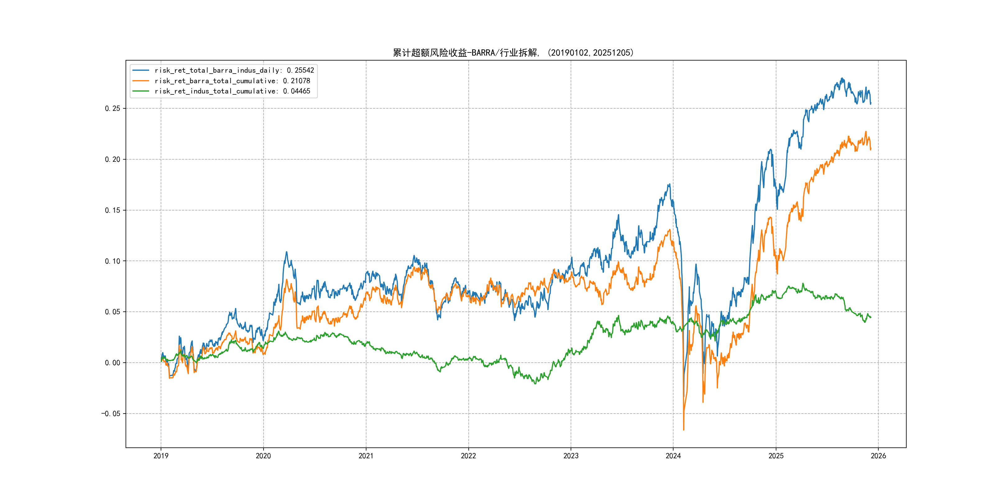The width and height of the screenshot is (1007, 503).
Task: Click the -0.05 y-axis tick label
Action: [x=111, y=414]
